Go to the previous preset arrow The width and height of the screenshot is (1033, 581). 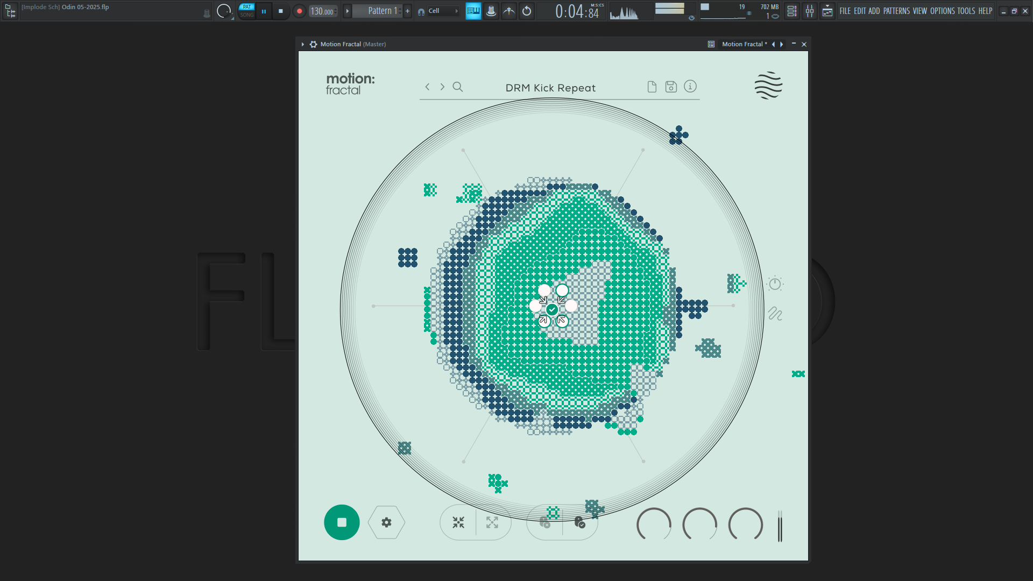[x=427, y=87]
